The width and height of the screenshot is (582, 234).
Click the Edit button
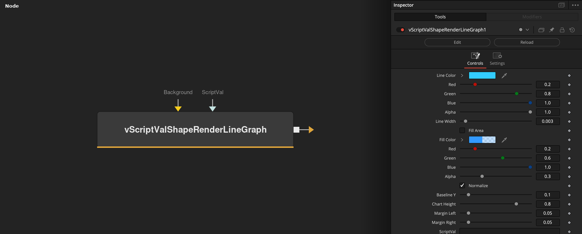click(x=457, y=42)
